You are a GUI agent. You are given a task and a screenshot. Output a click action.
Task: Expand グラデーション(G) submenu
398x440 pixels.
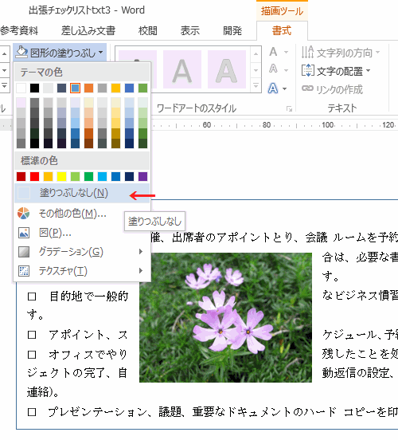(x=82, y=252)
